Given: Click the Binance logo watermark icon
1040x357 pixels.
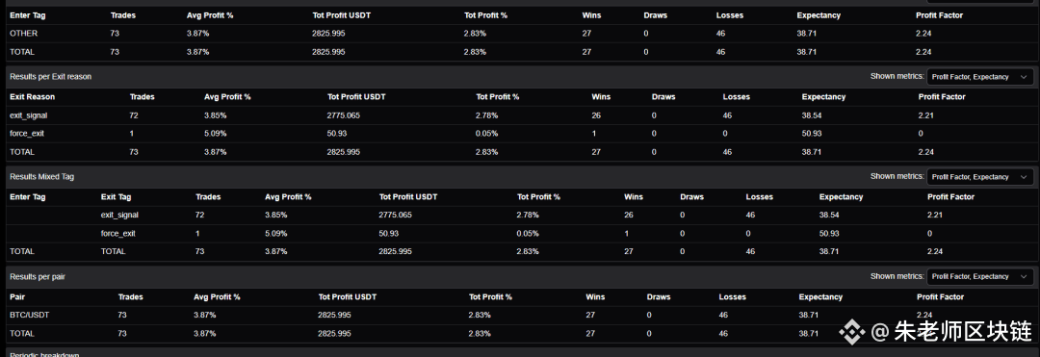Looking at the screenshot, I should coord(852,331).
